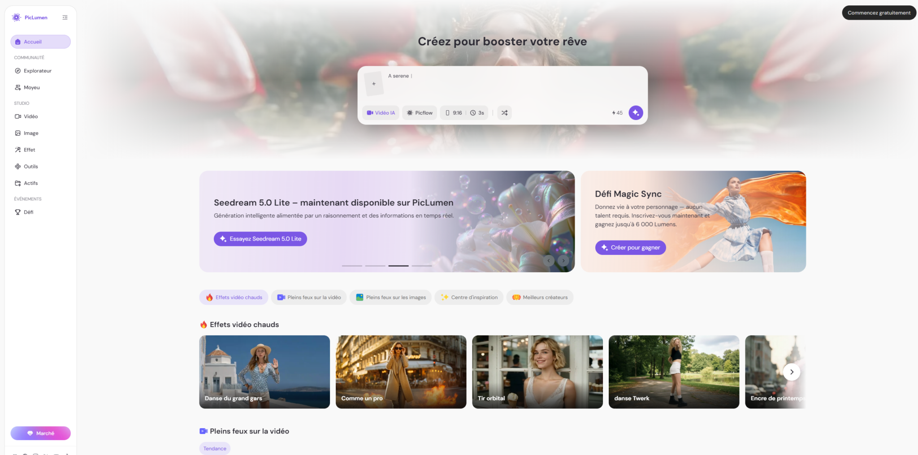Show next video effects with right chevron
This screenshot has height=455, width=918.
click(x=792, y=372)
